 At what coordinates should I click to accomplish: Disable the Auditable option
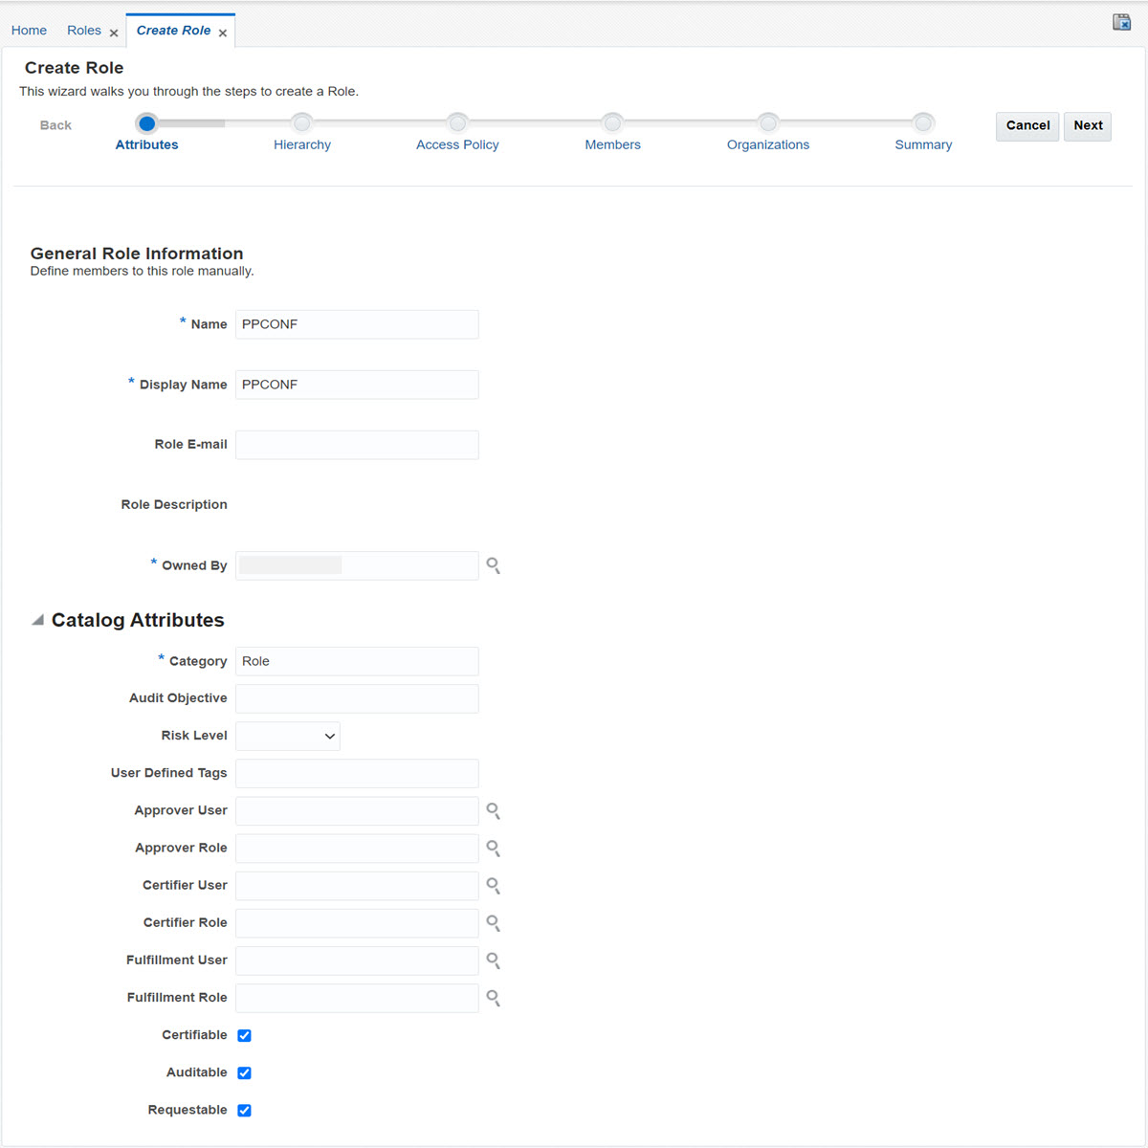tap(244, 1072)
